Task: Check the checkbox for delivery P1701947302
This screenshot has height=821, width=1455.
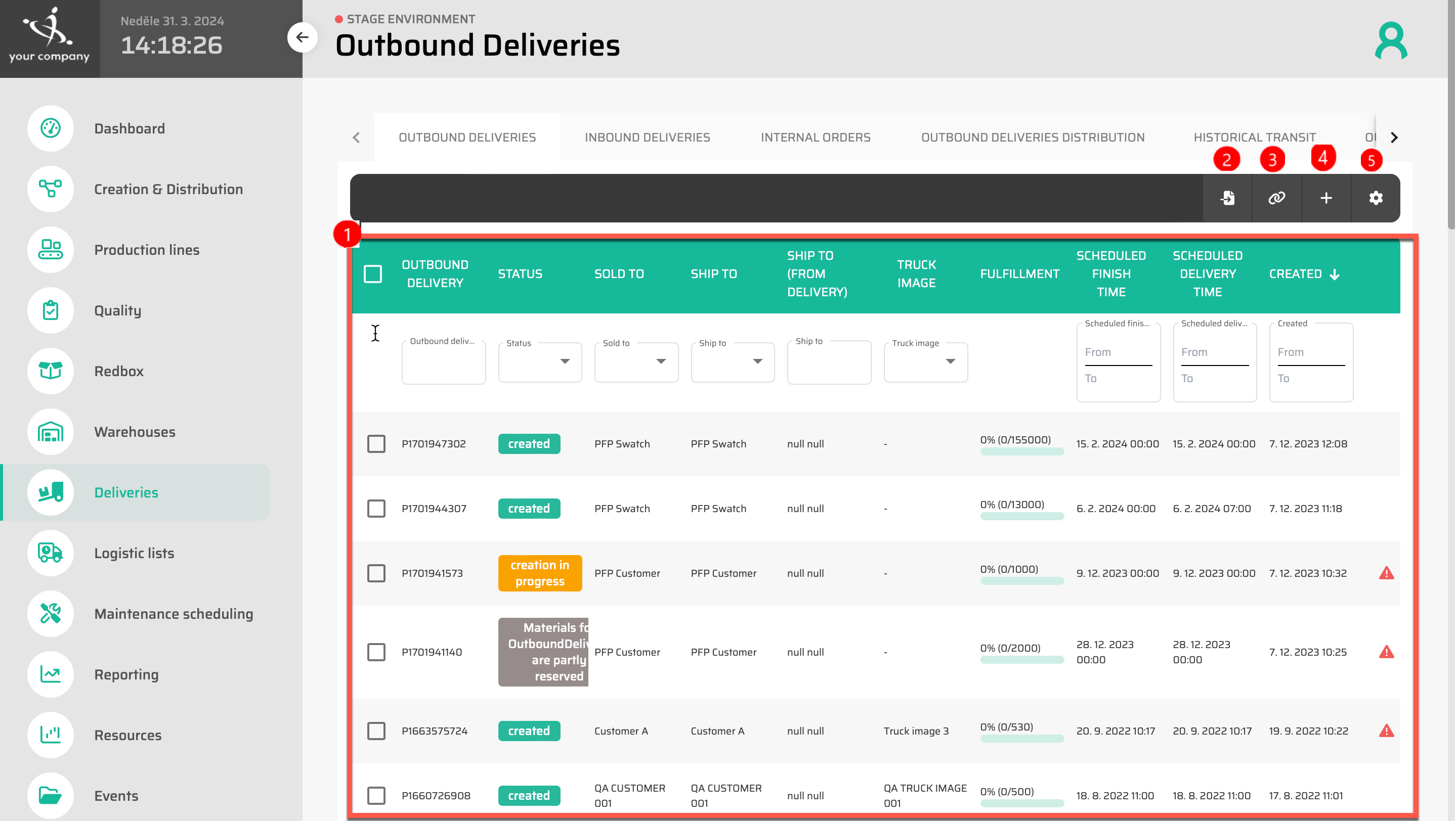Action: [377, 444]
